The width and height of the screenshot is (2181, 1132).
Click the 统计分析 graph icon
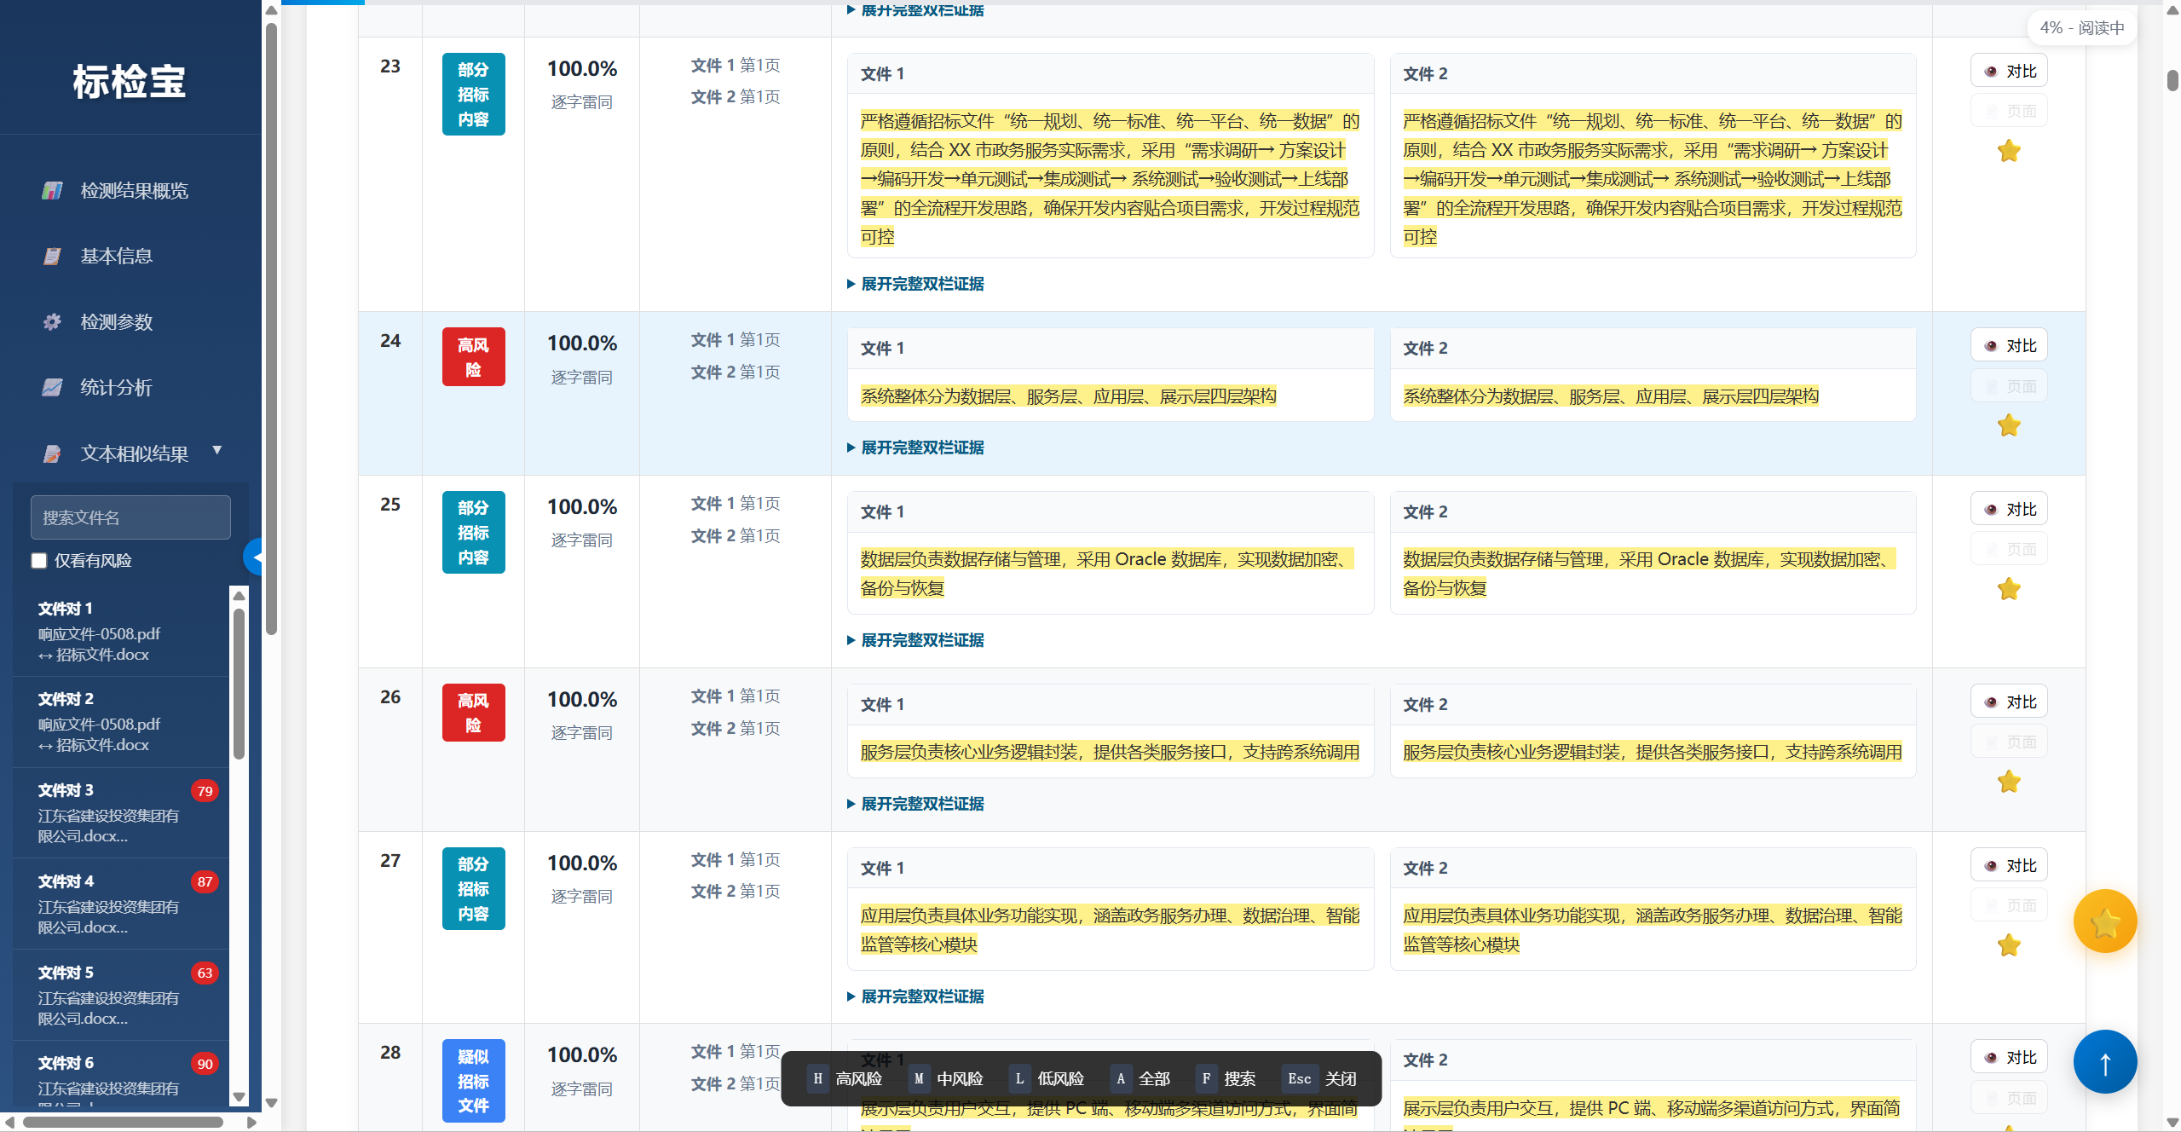coord(52,387)
